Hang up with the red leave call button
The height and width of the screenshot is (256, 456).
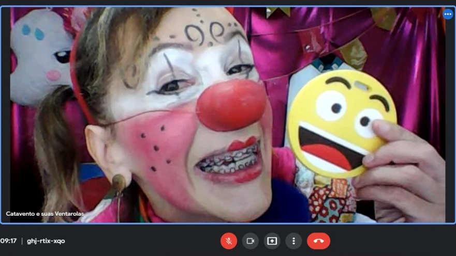click(x=318, y=241)
